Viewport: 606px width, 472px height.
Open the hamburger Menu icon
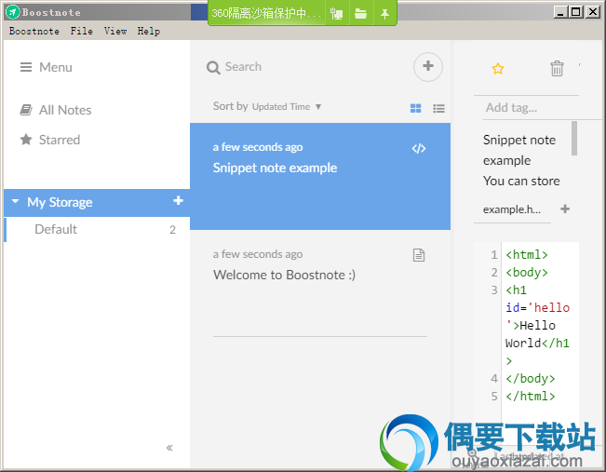click(x=26, y=67)
